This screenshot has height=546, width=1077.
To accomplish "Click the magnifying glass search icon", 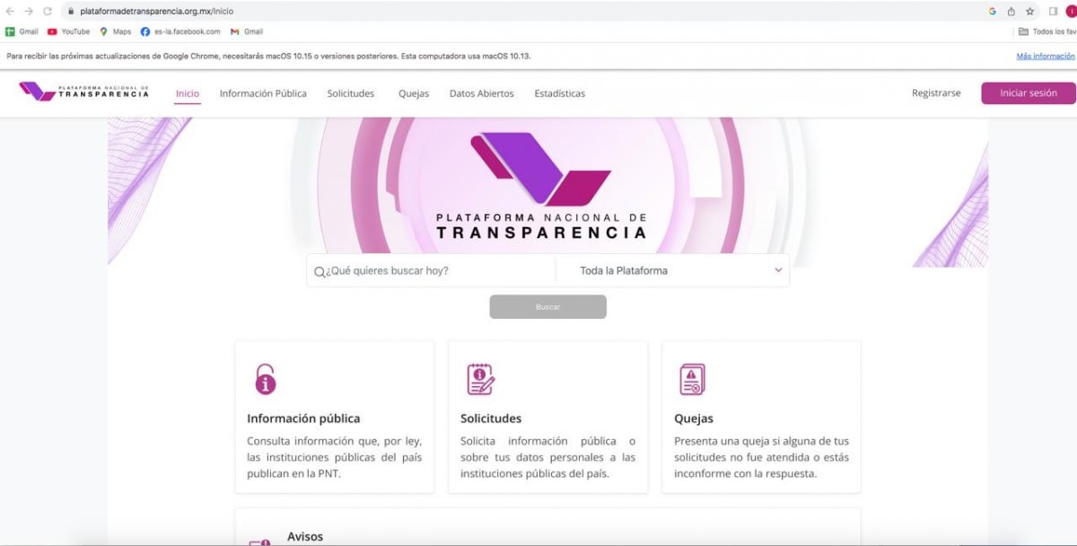I will pos(320,271).
